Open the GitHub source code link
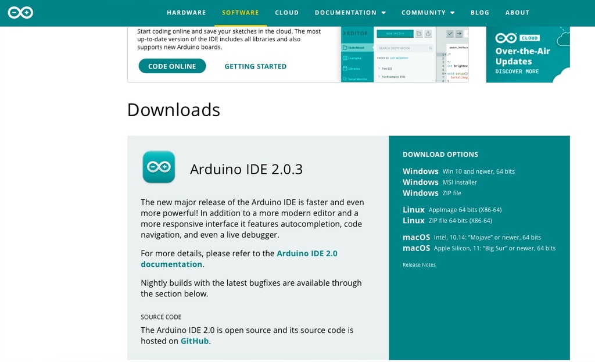The width and height of the screenshot is (595, 362). click(x=194, y=341)
